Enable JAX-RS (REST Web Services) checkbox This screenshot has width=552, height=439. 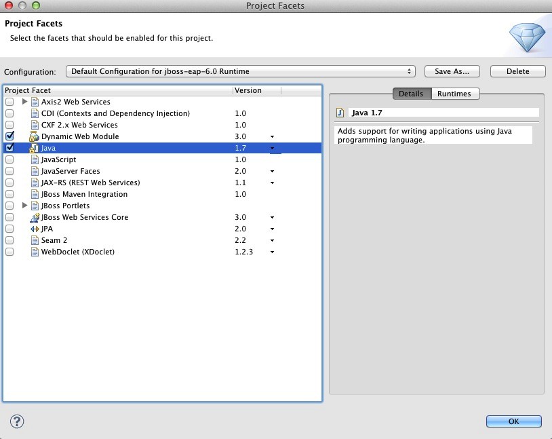[9, 183]
